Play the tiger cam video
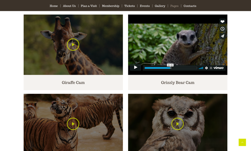The height and width of the screenshot is (151, 251). 73,124
